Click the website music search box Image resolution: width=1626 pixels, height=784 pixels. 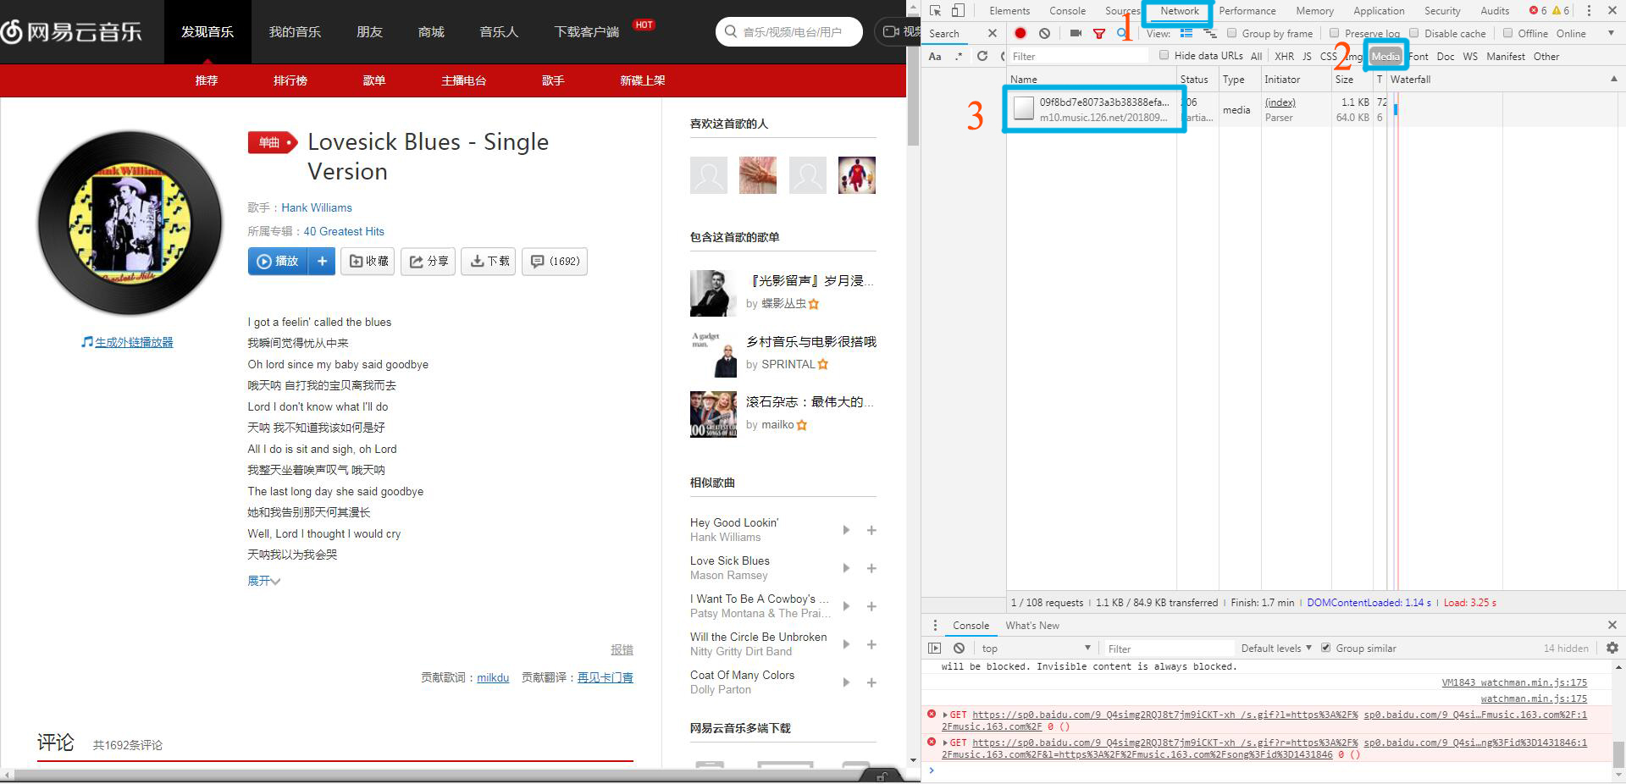coord(789,32)
